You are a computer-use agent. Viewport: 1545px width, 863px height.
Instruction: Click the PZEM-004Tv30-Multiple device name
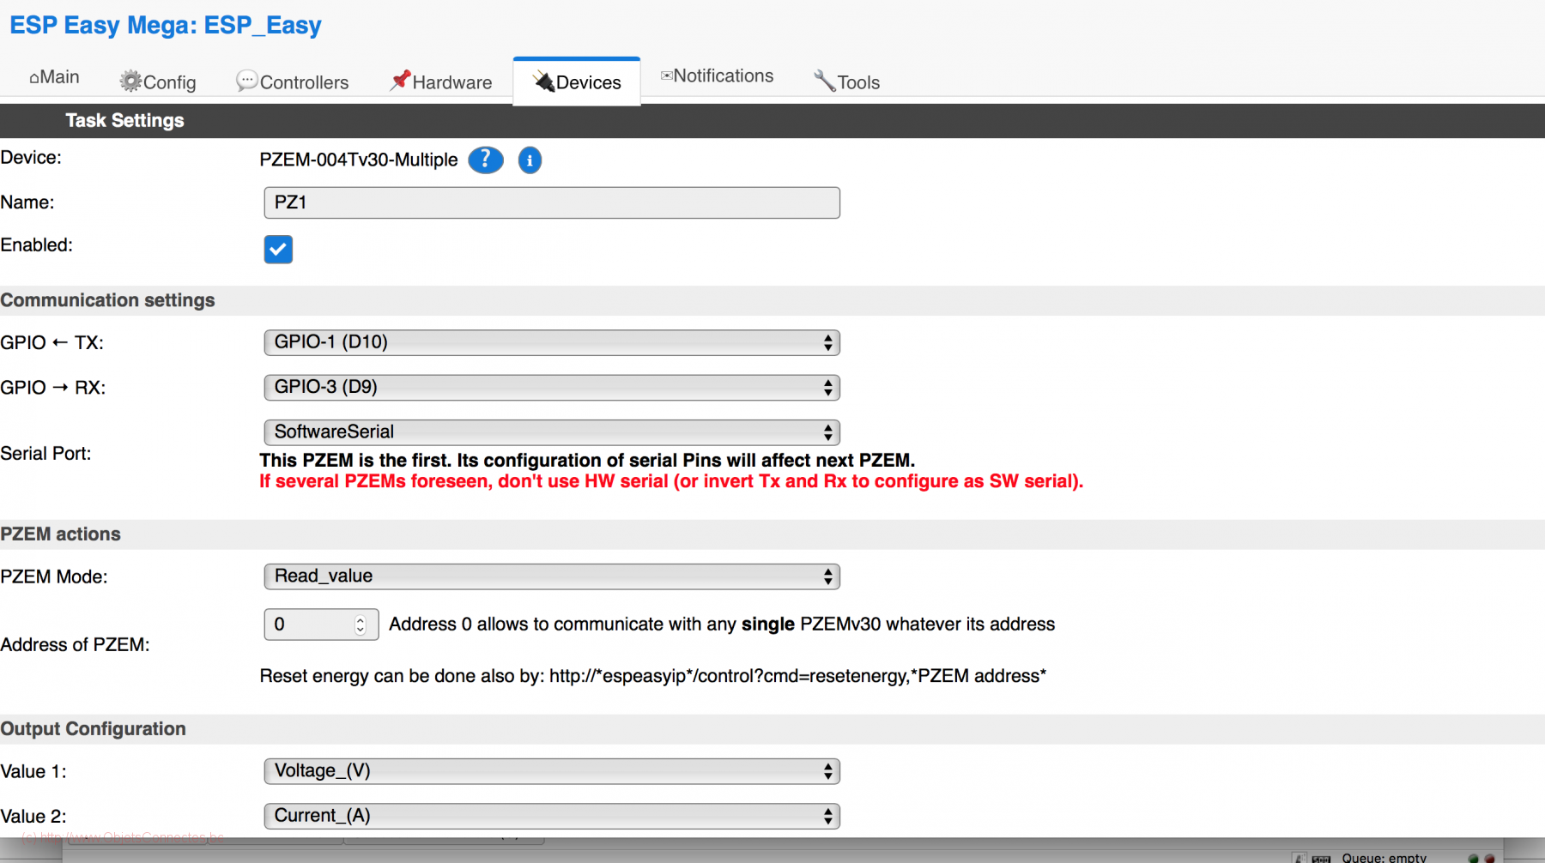click(x=359, y=160)
